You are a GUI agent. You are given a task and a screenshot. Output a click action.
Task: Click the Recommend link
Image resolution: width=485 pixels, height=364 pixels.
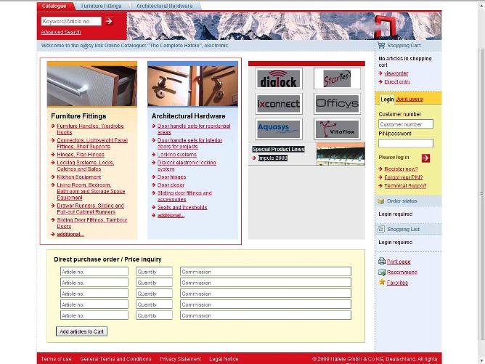(402, 272)
